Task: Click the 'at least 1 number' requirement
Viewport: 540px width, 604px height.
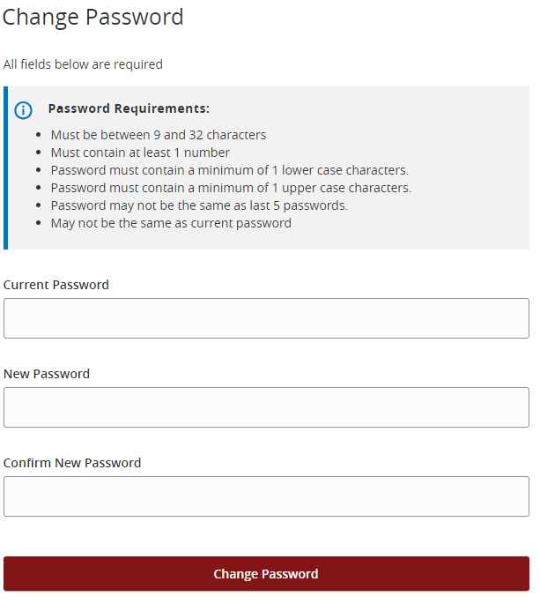Action: [x=140, y=153]
